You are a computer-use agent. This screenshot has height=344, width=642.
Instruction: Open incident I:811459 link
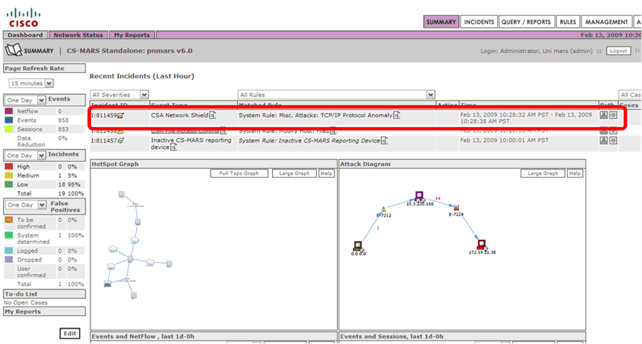click(104, 116)
